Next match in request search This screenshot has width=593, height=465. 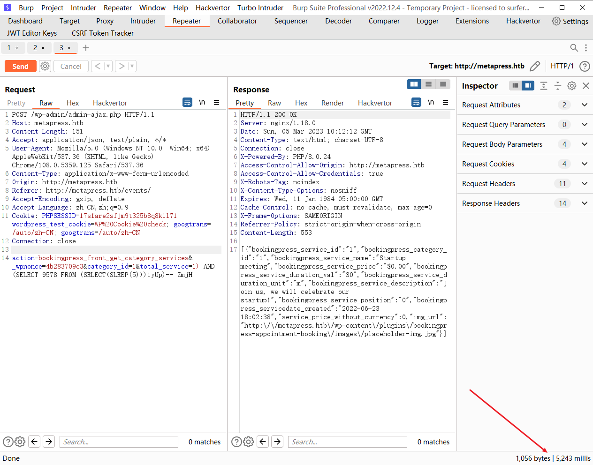[x=49, y=442]
